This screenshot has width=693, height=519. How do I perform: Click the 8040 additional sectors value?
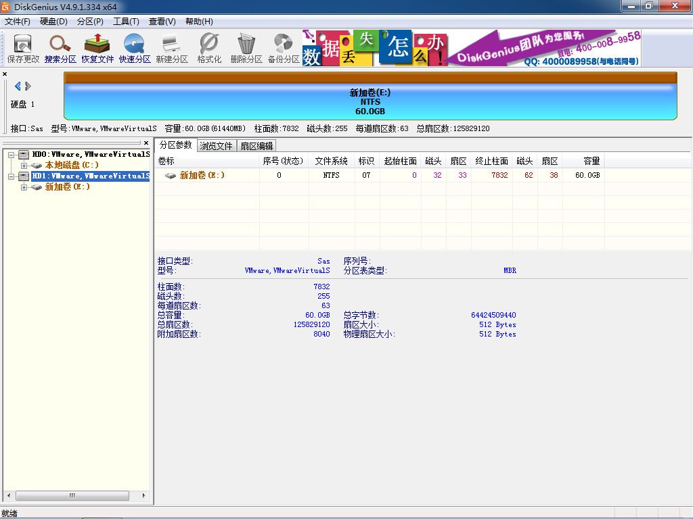[x=321, y=334]
